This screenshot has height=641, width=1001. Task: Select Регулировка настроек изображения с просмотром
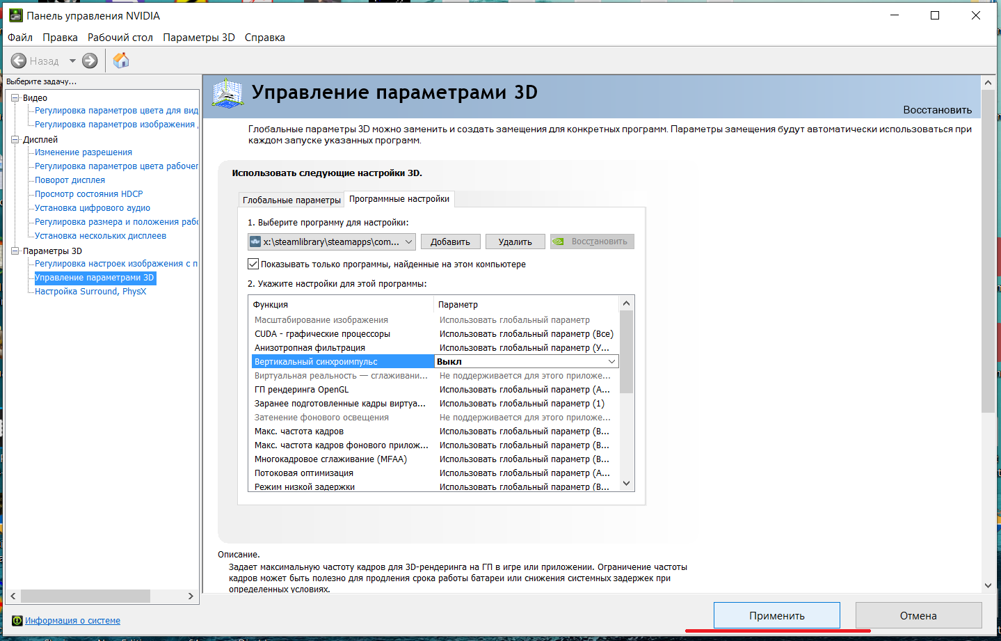[x=116, y=264]
